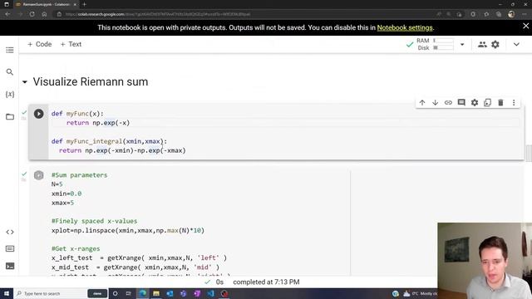The image size is (532, 299).
Task: Select the Visualize Riemann sum heading
Action: [91, 82]
